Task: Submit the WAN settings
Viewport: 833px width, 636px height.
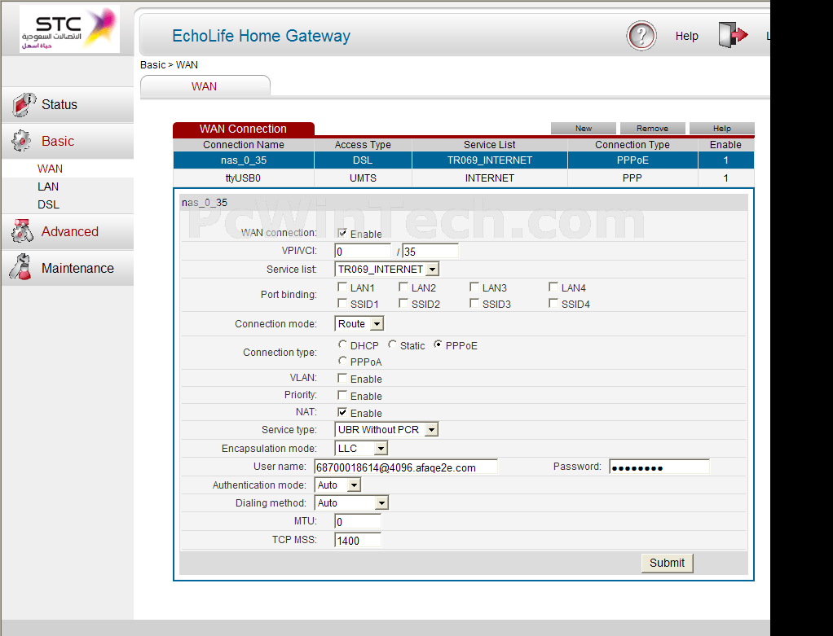Action: point(667,563)
